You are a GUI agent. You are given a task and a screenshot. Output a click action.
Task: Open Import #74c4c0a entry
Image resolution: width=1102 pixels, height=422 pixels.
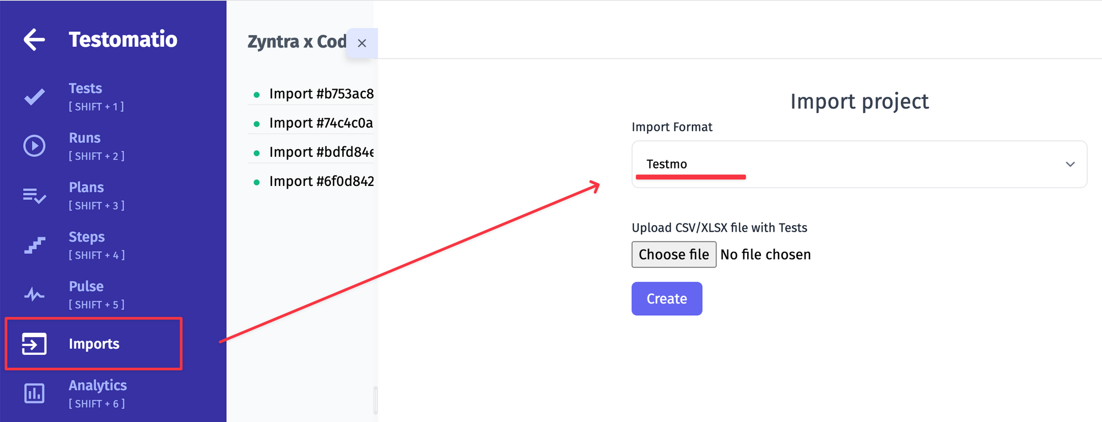(321, 123)
